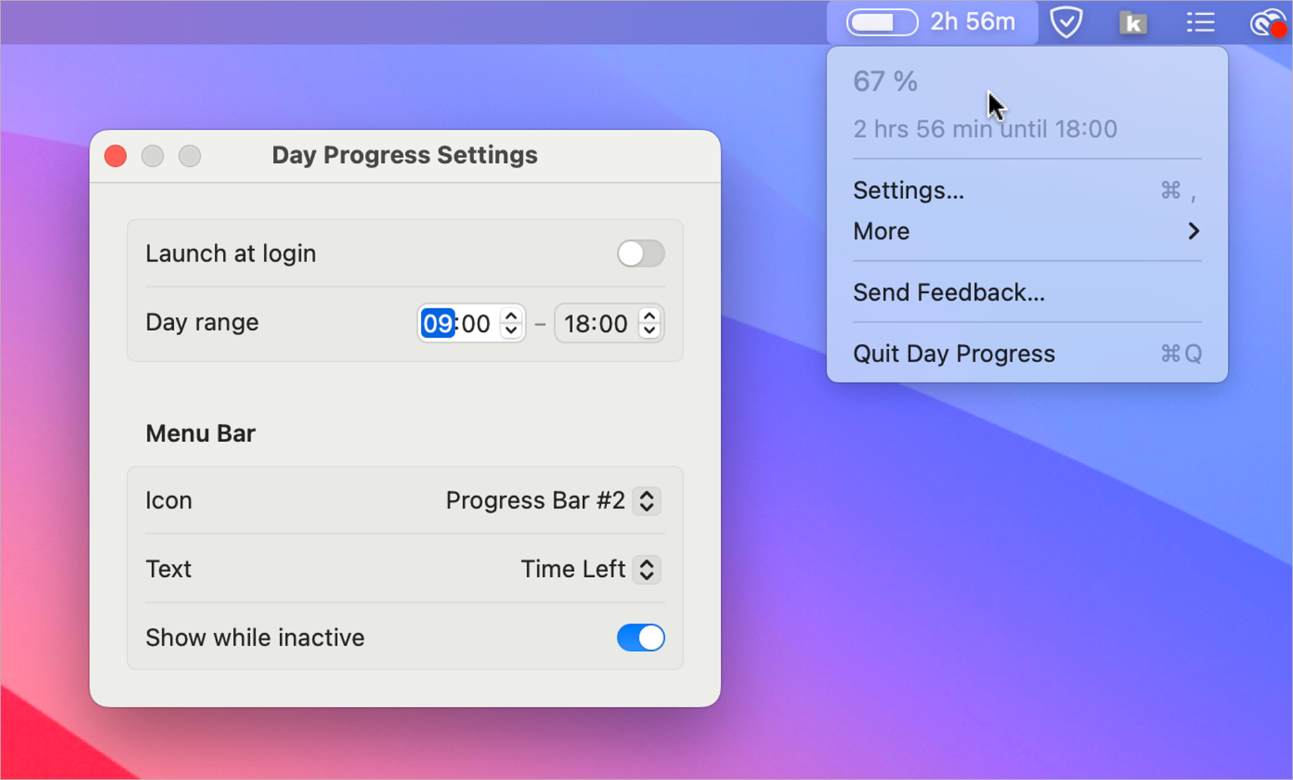Enable Launch at login switch
The image size is (1293, 780).
point(640,254)
